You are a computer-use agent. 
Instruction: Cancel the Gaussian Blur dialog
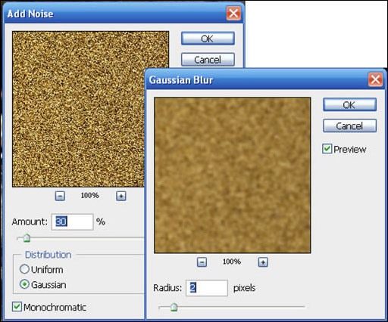(349, 125)
